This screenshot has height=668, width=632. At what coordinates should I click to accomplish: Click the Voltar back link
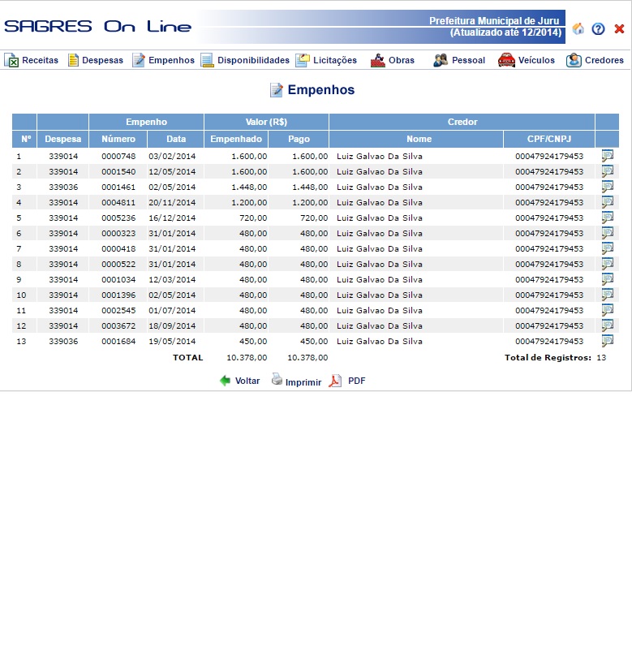pyautogui.click(x=240, y=381)
